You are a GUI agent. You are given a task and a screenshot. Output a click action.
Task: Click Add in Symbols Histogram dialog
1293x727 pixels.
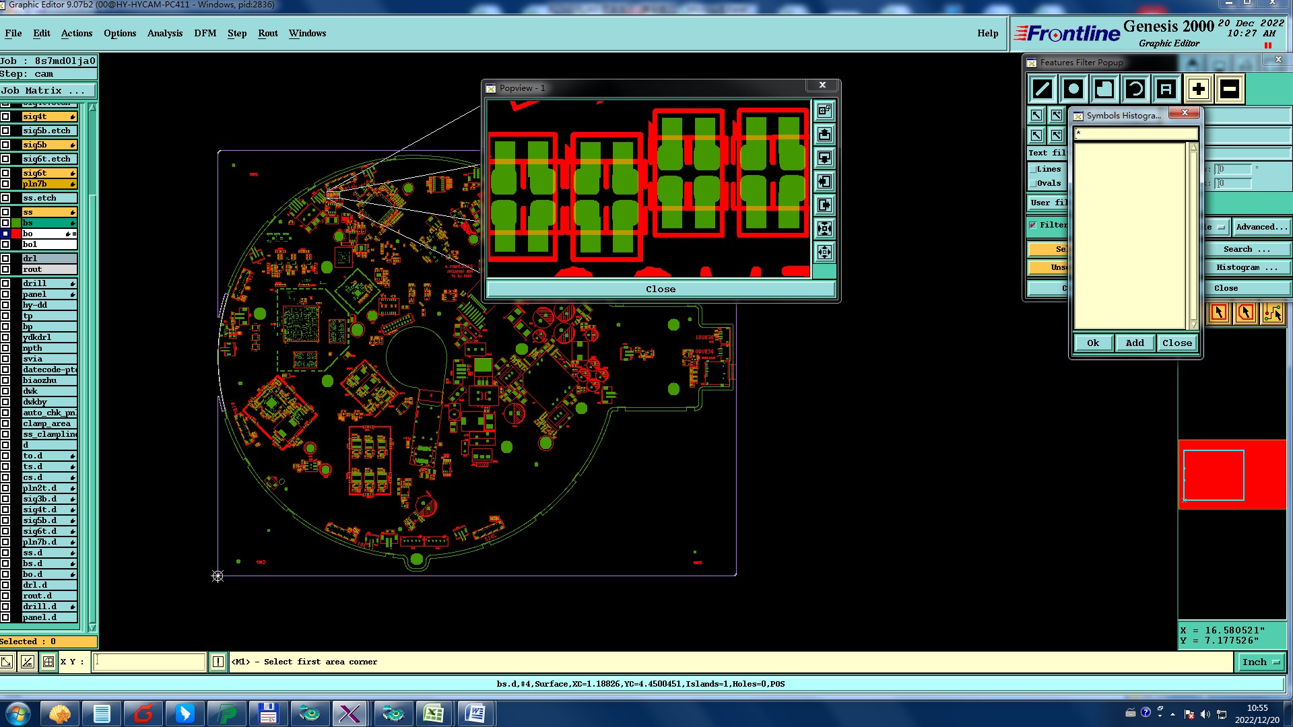1134,343
